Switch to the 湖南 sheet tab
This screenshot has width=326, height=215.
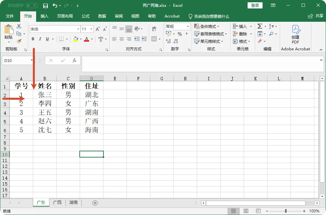point(74,202)
